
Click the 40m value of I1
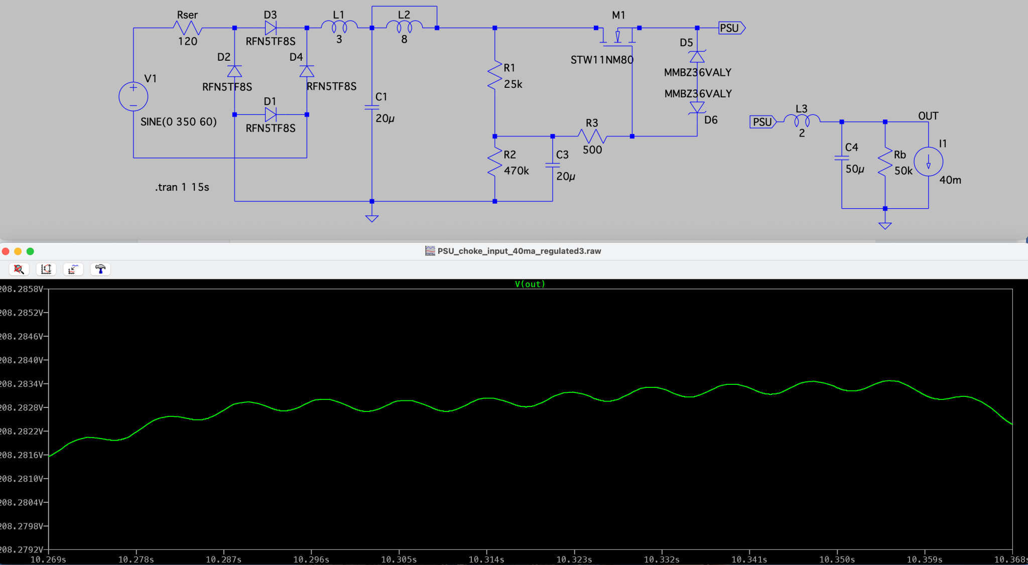pyautogui.click(x=950, y=180)
